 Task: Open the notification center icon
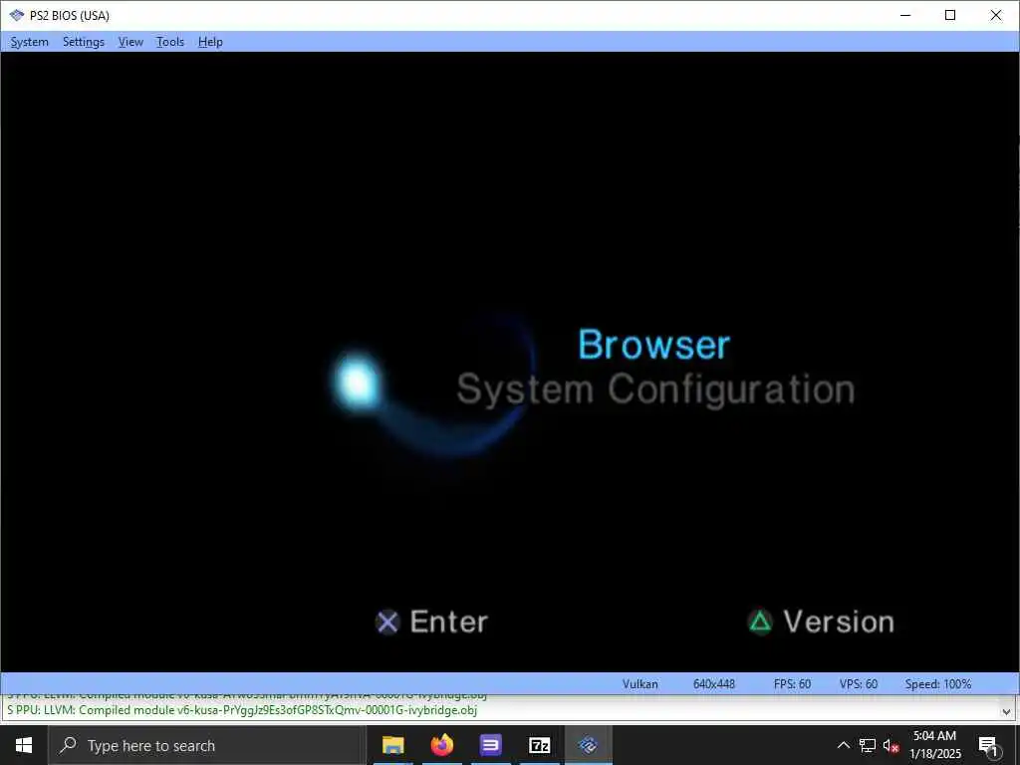[x=988, y=746]
